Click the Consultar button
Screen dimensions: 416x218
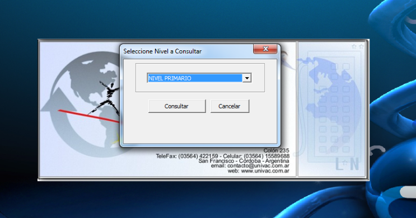point(177,106)
